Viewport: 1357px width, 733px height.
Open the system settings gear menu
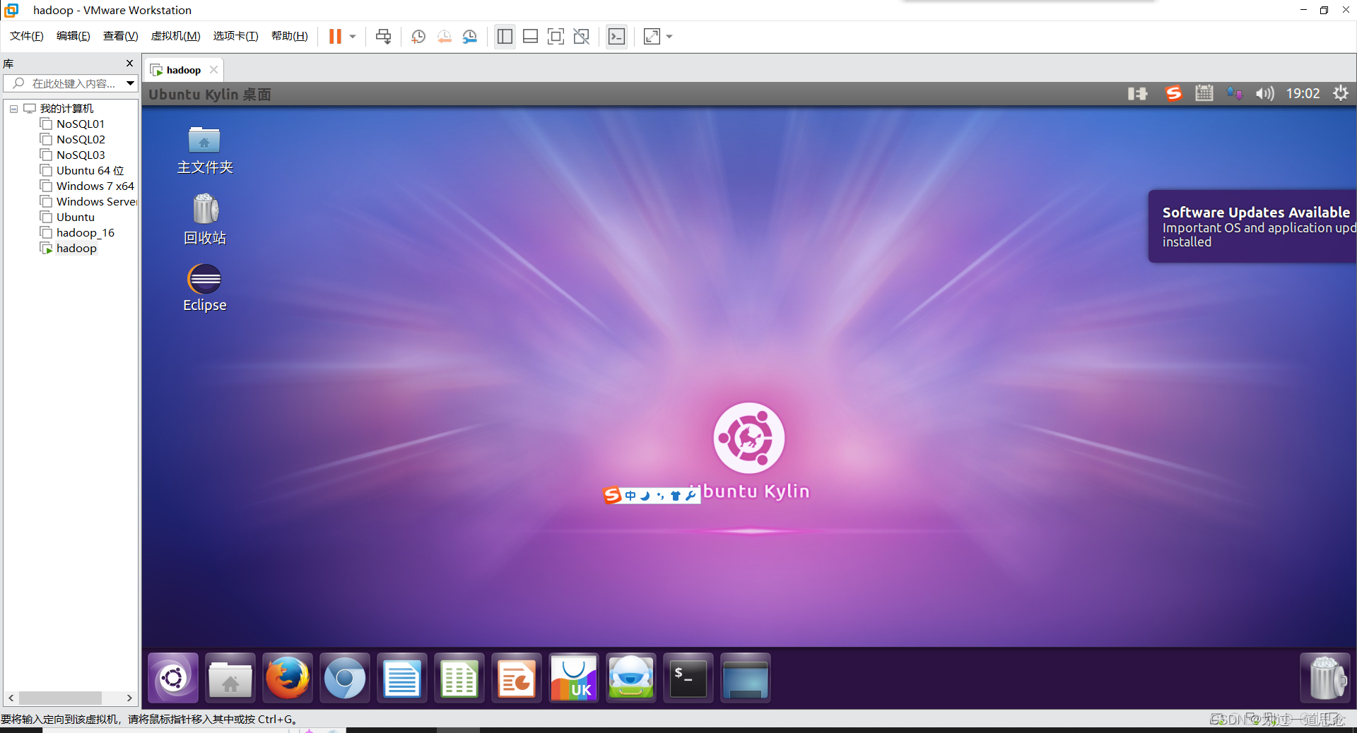coord(1341,93)
